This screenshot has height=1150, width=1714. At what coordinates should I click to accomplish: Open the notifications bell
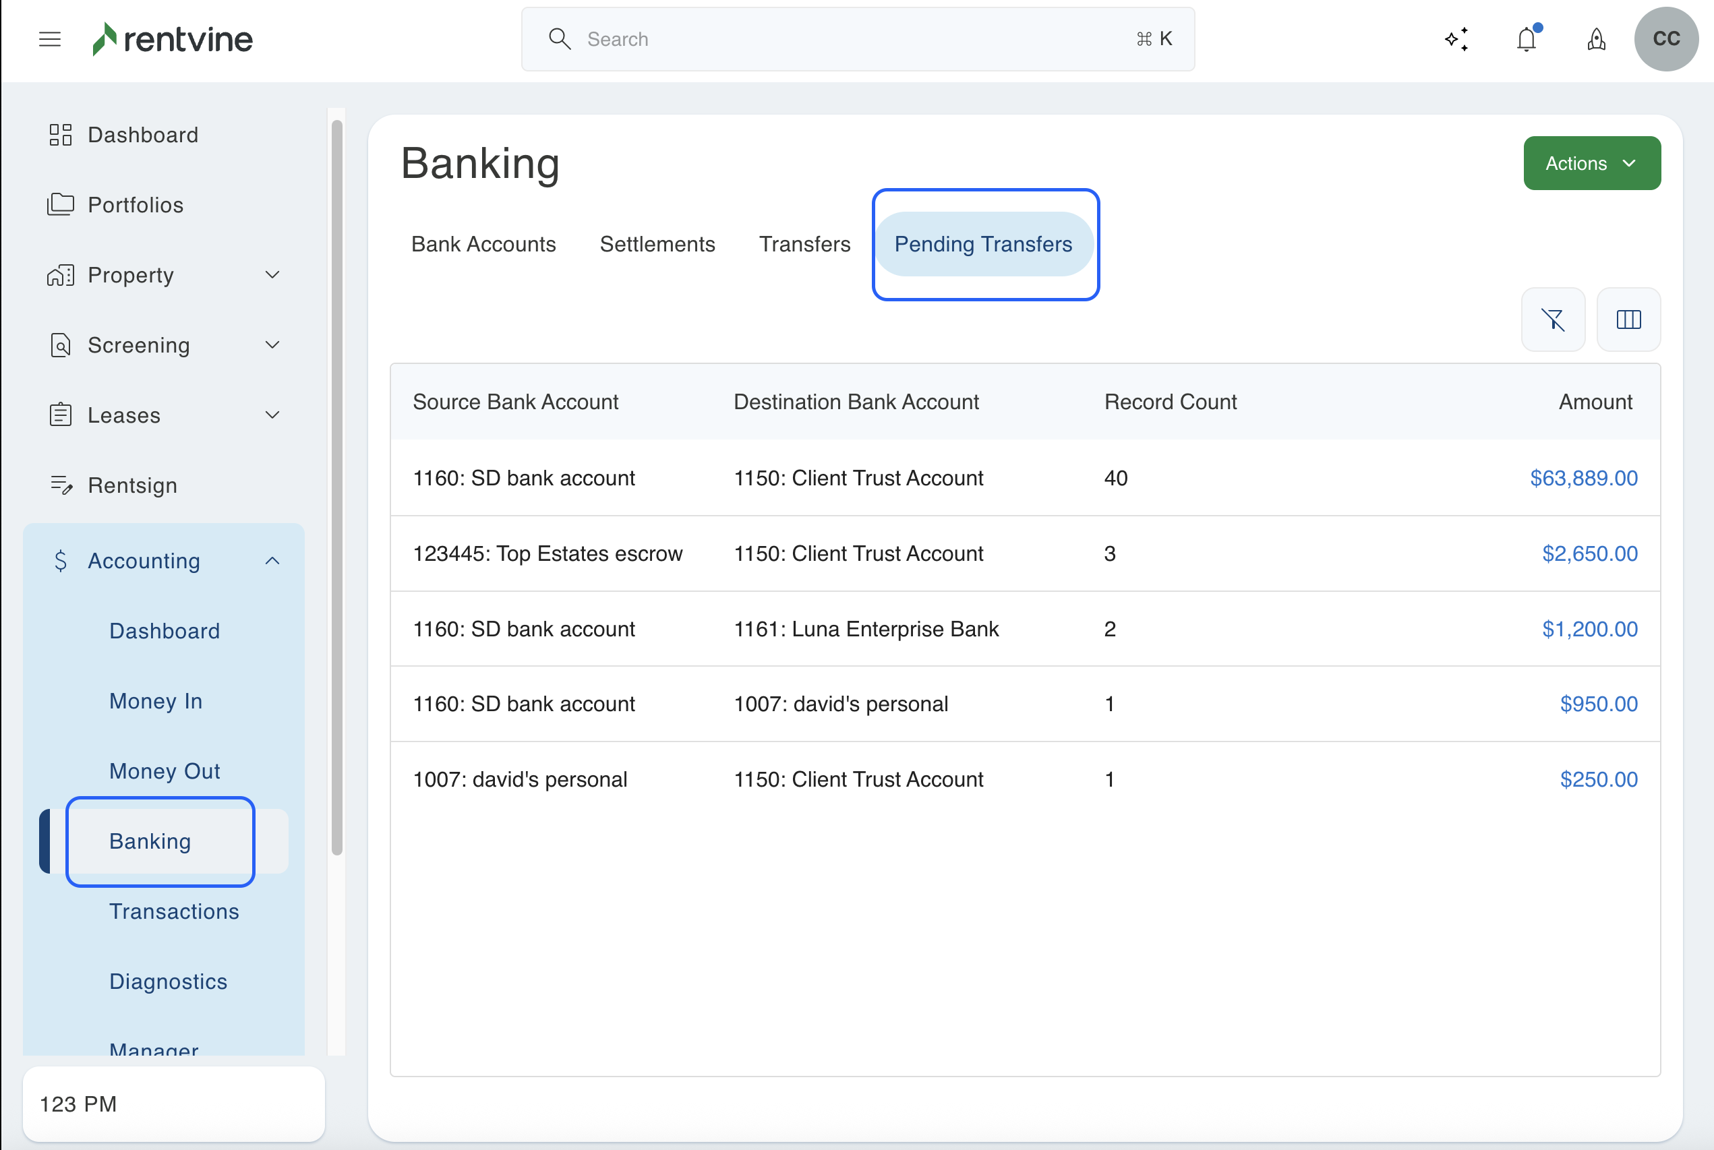[1527, 39]
